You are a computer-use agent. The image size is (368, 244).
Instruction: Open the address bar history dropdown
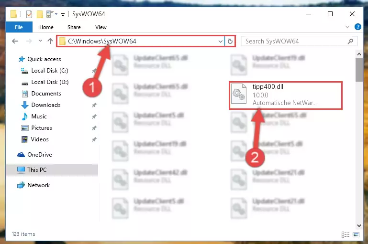221,42
